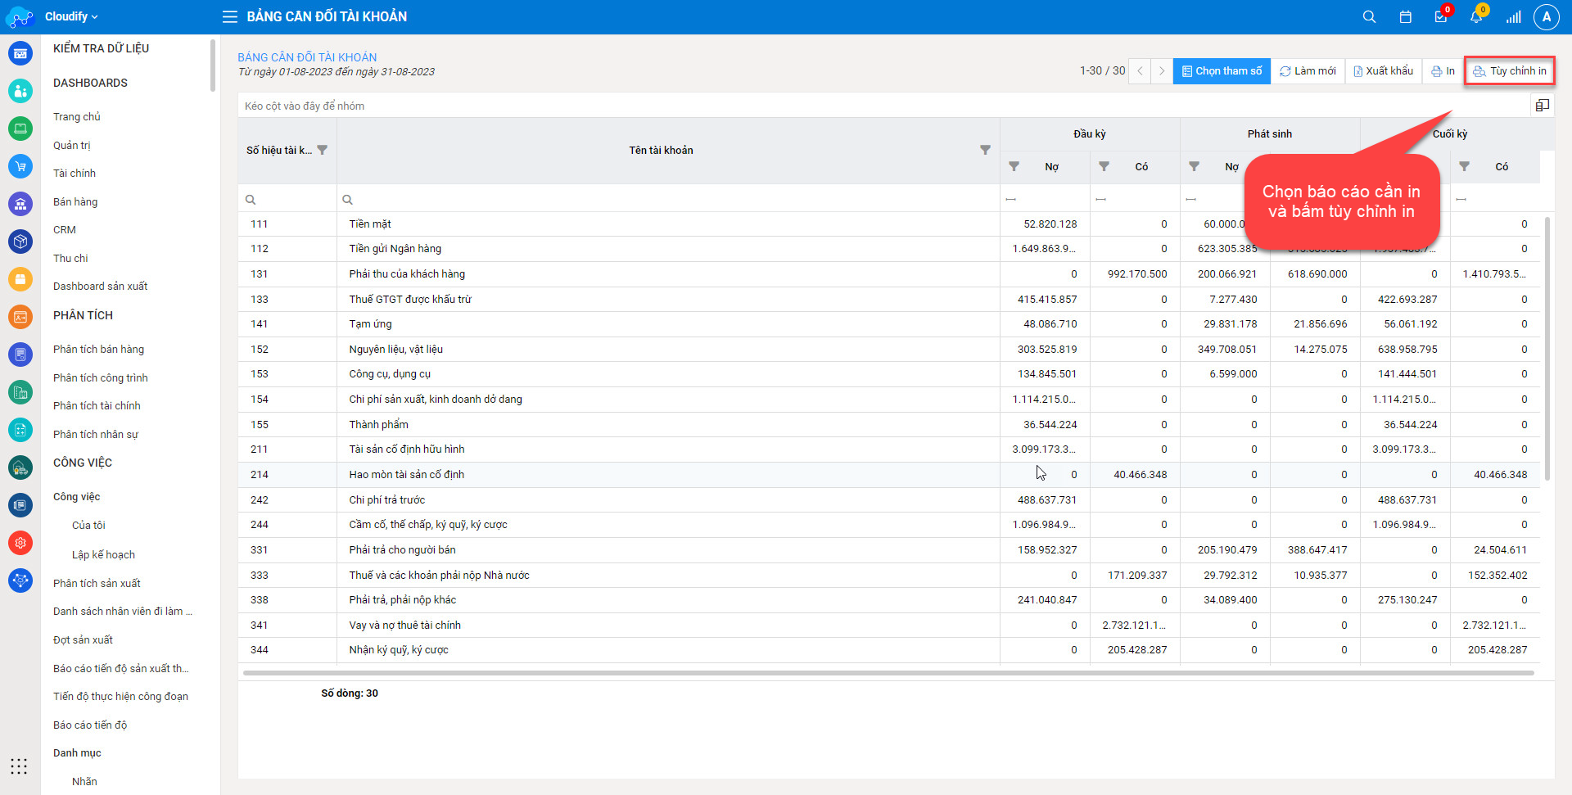
Task: Open Phân tích tài chính menu item
Action: 97,406
